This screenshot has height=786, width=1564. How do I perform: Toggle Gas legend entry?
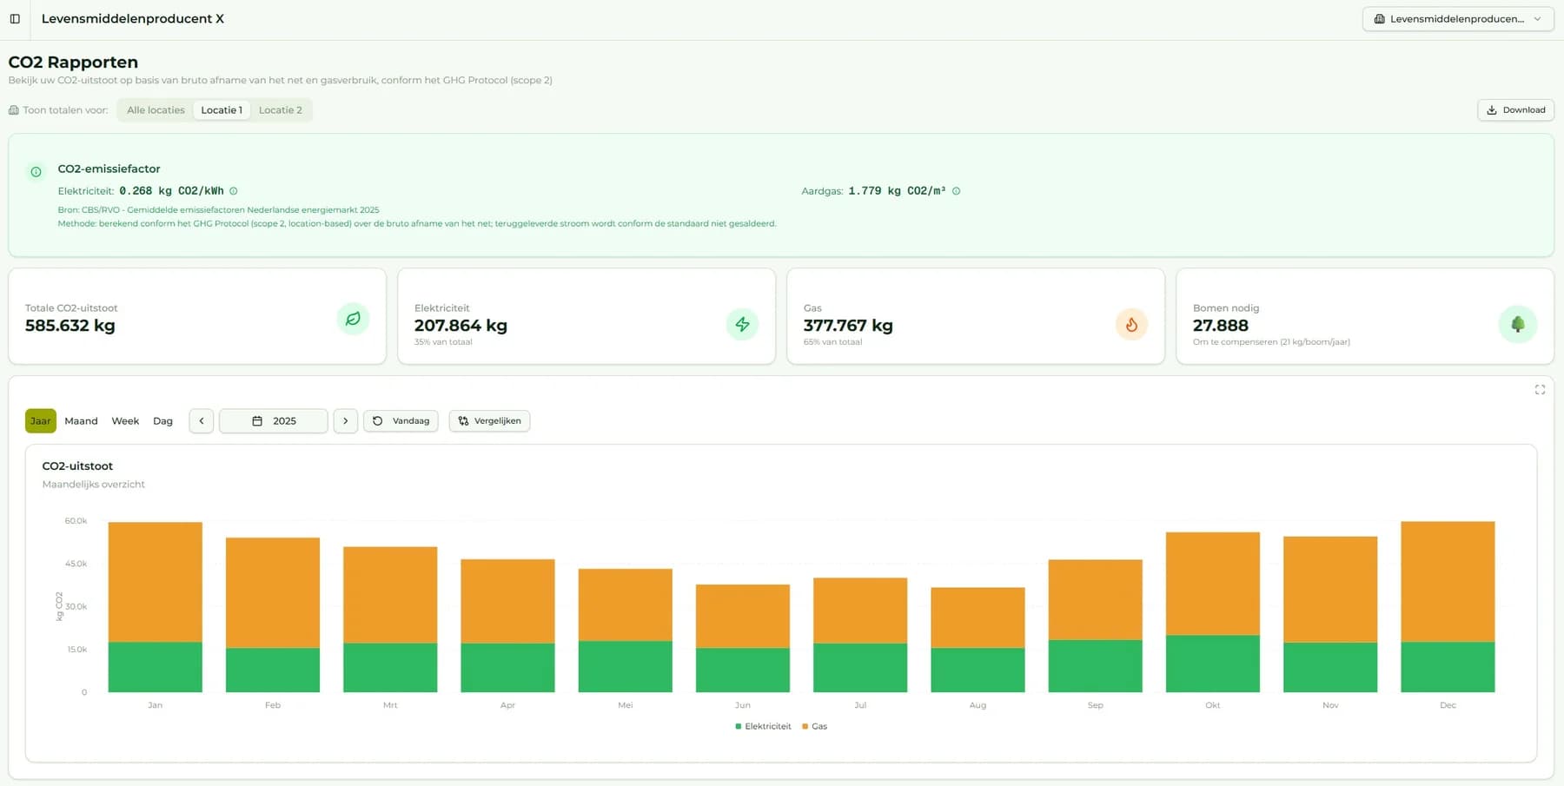pyautogui.click(x=815, y=727)
